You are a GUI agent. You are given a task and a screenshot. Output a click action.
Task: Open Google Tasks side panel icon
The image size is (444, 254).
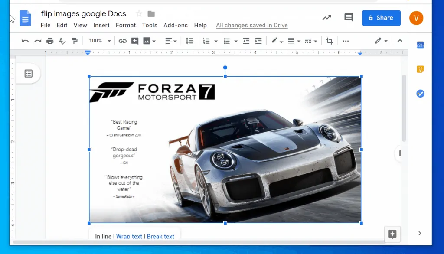click(x=420, y=94)
